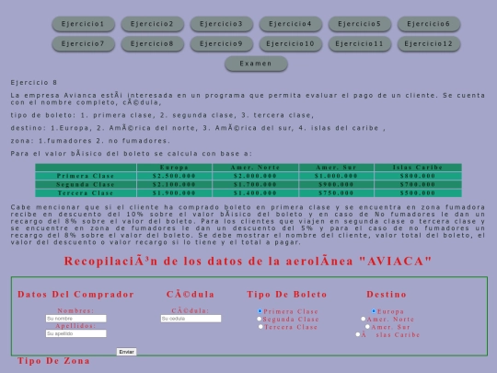
Task: Submit the form with Enviar
Action: (126, 352)
